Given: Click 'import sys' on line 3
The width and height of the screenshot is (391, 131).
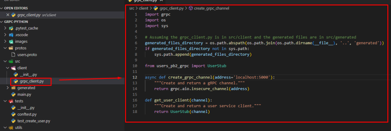Looking at the screenshot, I should [157, 26].
